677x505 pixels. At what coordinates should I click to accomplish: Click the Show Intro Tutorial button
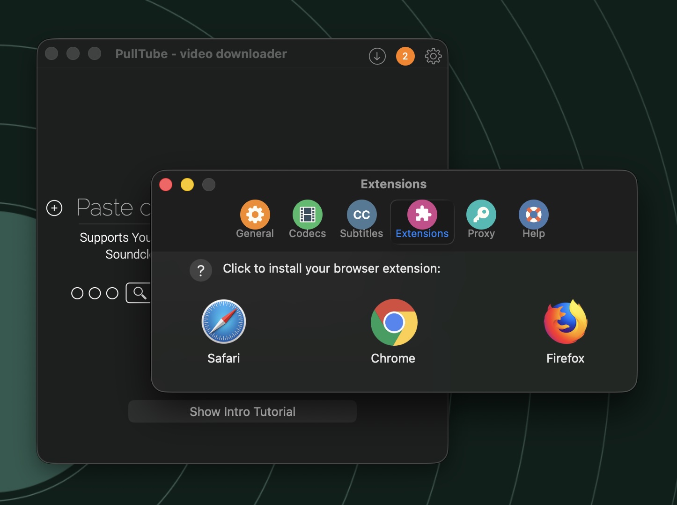point(243,411)
